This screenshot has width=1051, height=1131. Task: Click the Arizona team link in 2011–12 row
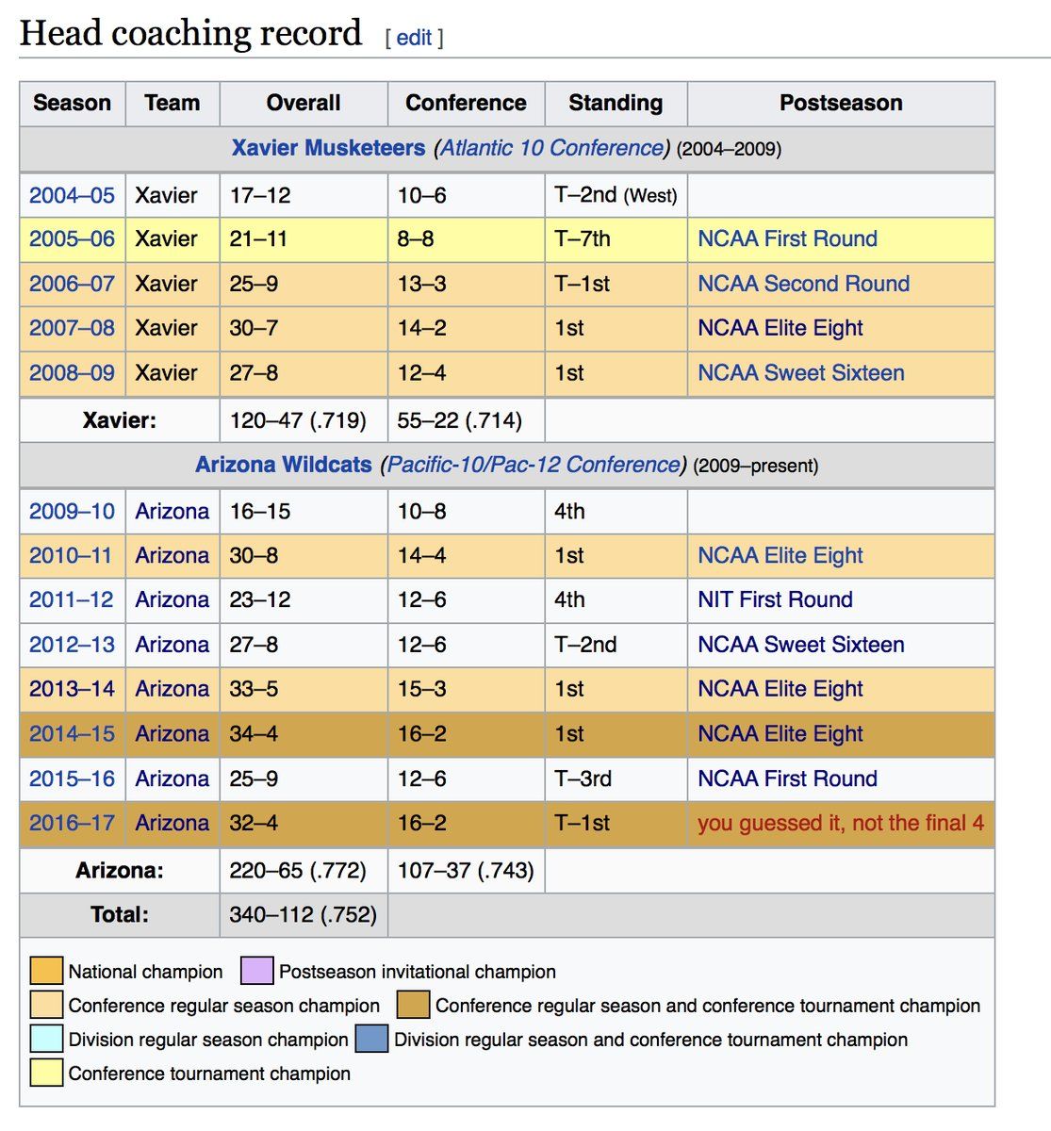point(172,599)
